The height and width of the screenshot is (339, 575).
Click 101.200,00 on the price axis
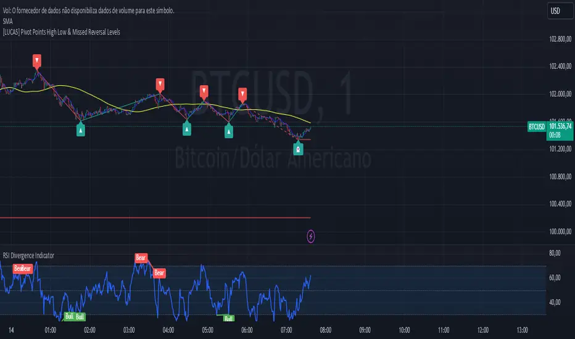(560, 149)
